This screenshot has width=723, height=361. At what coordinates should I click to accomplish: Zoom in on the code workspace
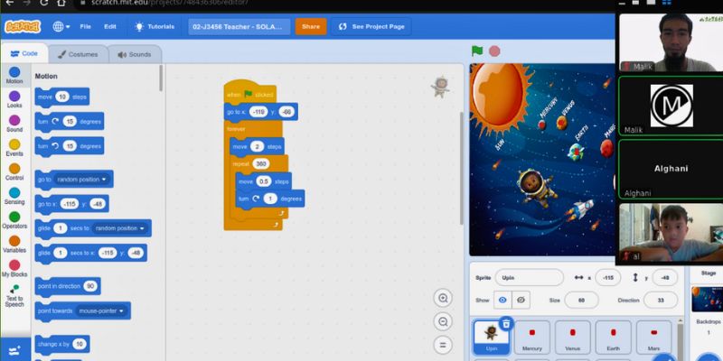pos(443,298)
